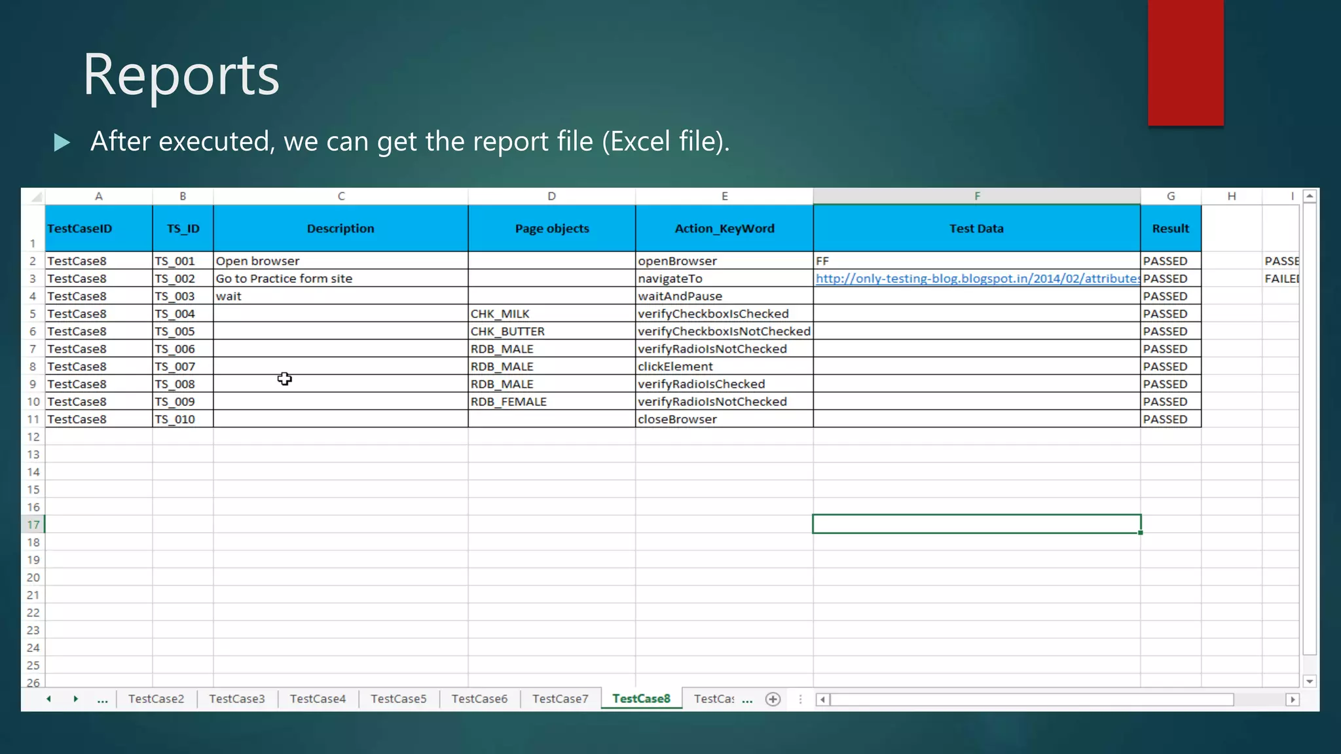Click the Page objects header cell
Viewport: 1341px width, 754px height.
(551, 228)
